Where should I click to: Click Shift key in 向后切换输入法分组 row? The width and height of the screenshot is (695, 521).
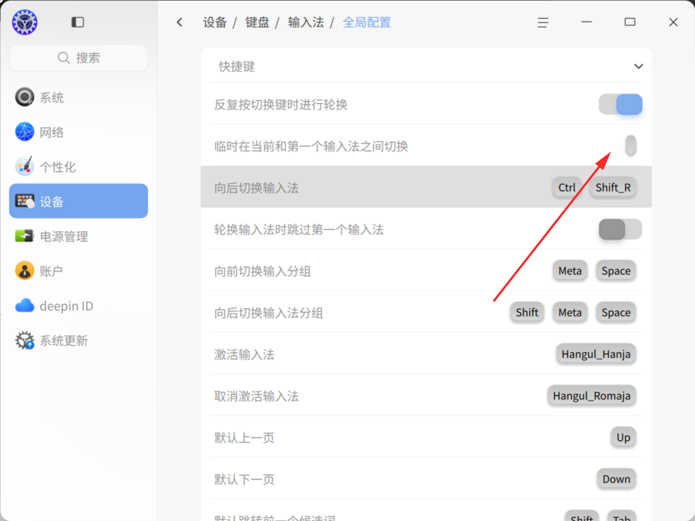(x=527, y=313)
